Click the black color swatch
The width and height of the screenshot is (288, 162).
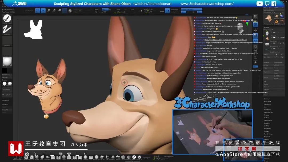point(5,70)
